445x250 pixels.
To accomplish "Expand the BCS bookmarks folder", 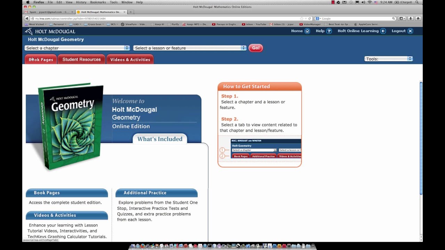I will coord(113,24).
